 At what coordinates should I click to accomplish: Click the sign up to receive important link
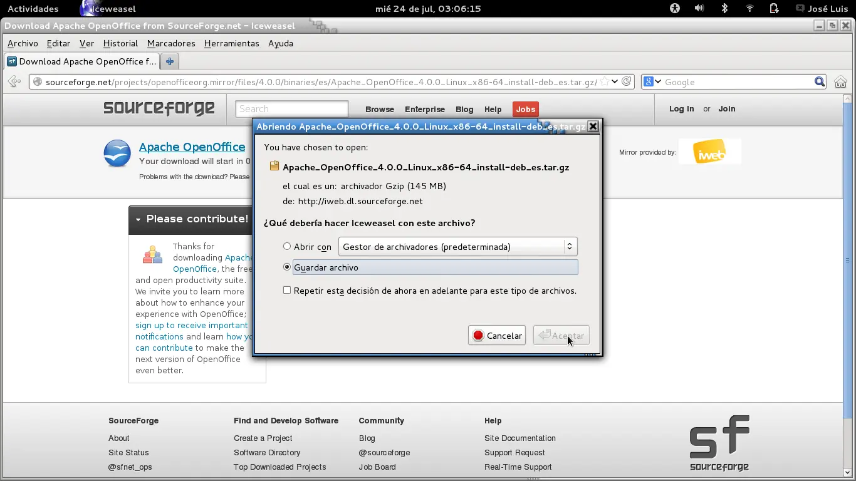pos(192,325)
